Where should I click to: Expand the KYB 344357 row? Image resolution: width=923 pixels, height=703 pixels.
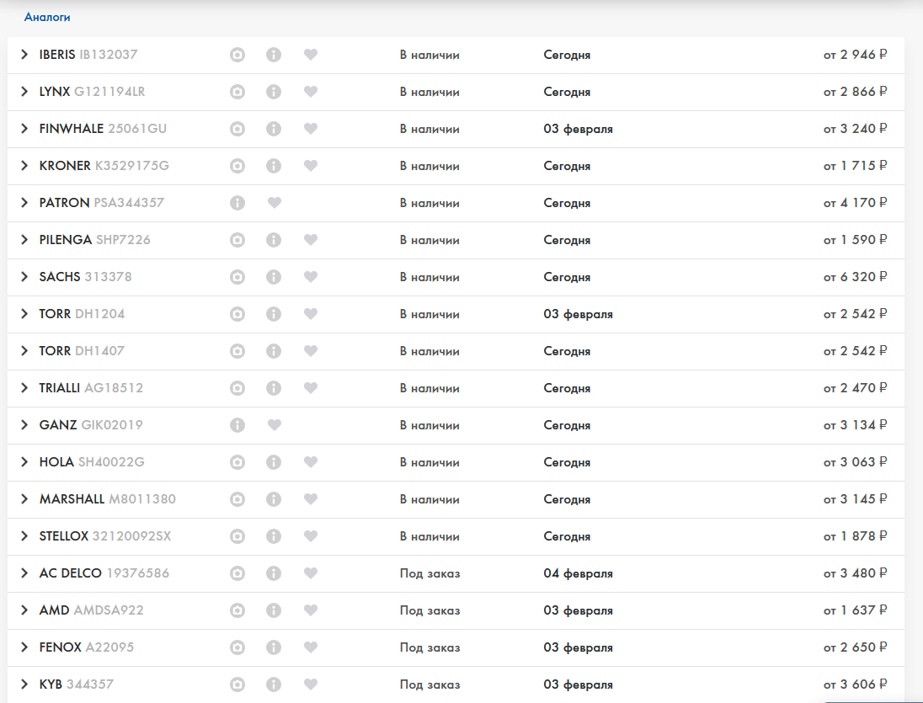point(24,684)
